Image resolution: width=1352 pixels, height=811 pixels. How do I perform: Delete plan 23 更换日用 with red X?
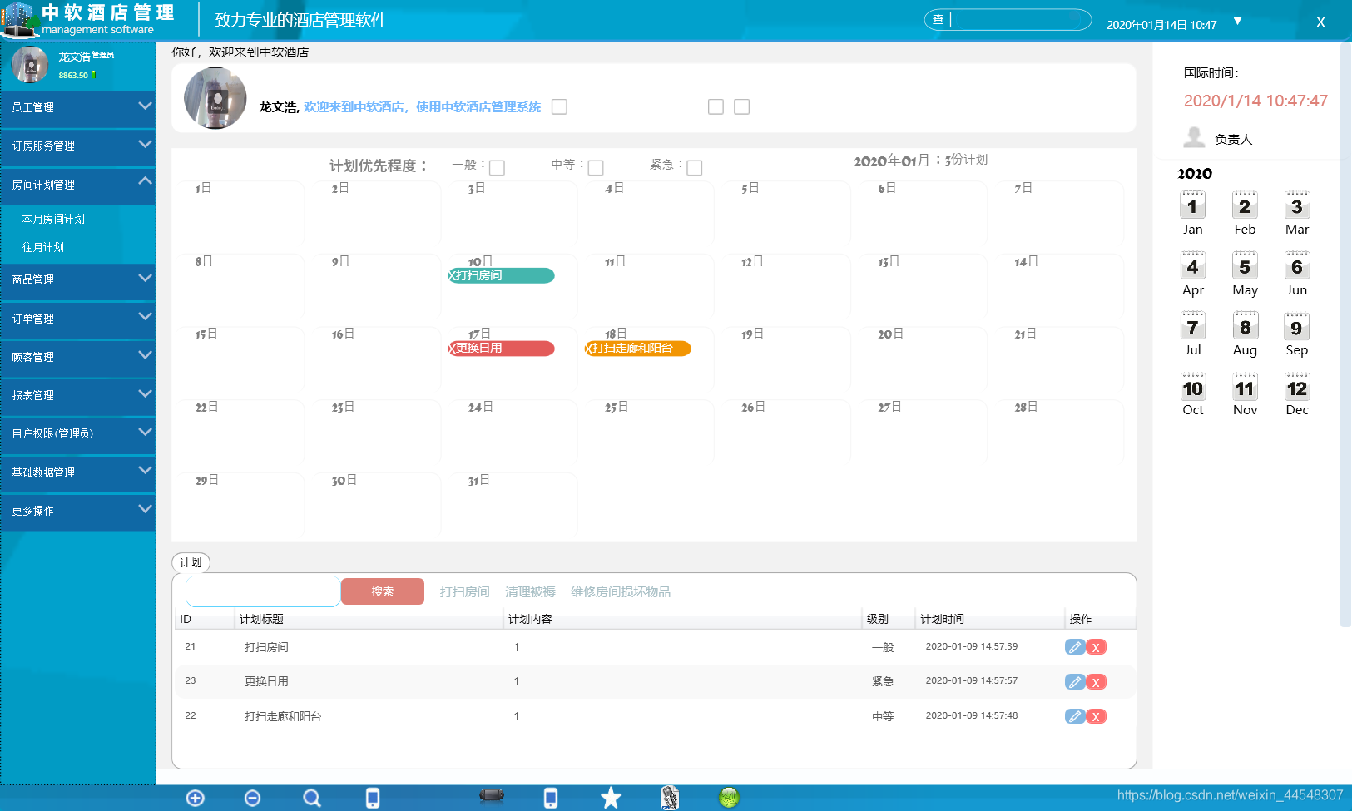1097,682
